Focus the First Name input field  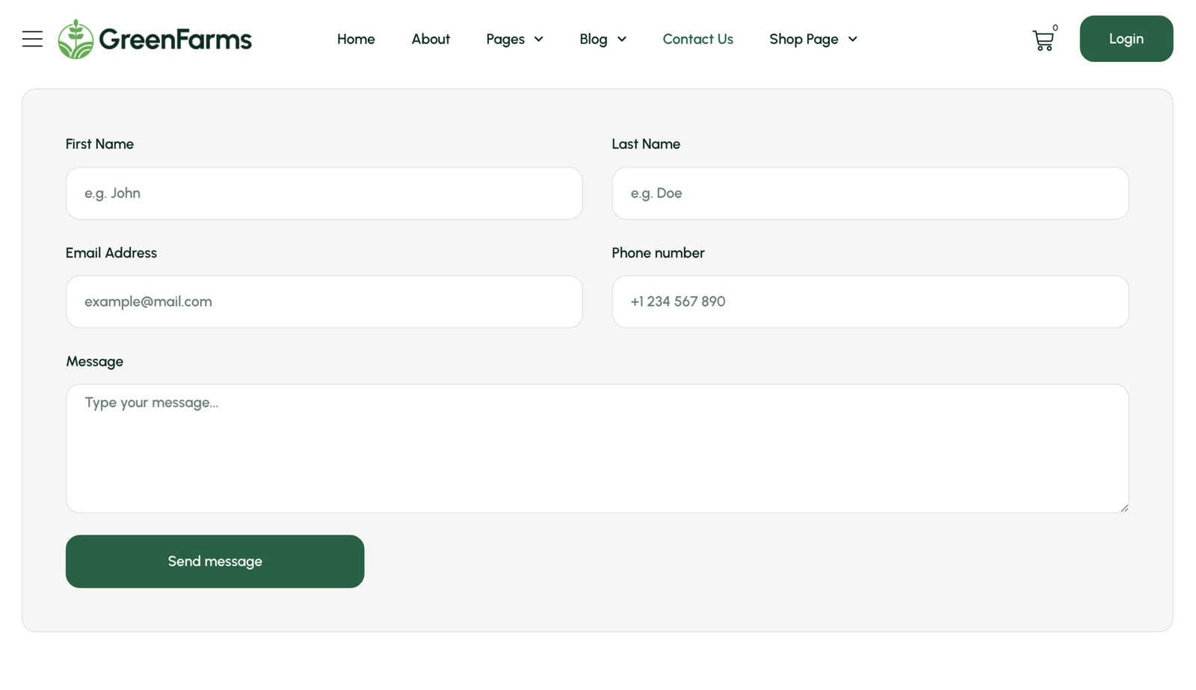coord(324,193)
